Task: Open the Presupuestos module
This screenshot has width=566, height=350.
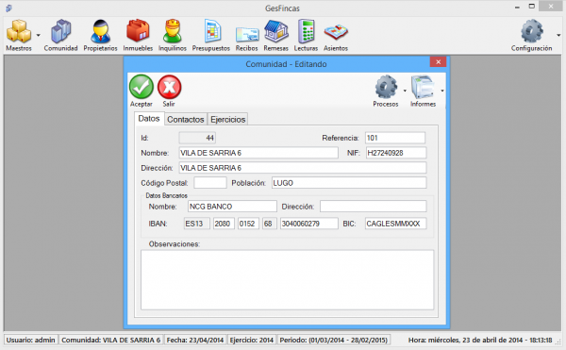Action: tap(211, 35)
